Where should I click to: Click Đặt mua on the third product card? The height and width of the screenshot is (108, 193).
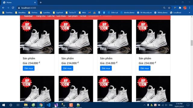106,68
